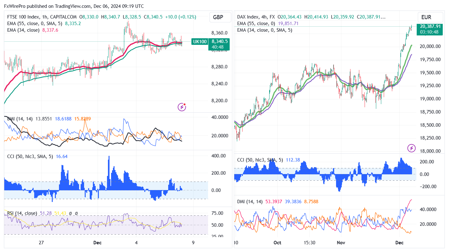Click the 8,360.0 level on FTSE price axis
Viewport: 449px width, 249px height.
tap(220, 33)
